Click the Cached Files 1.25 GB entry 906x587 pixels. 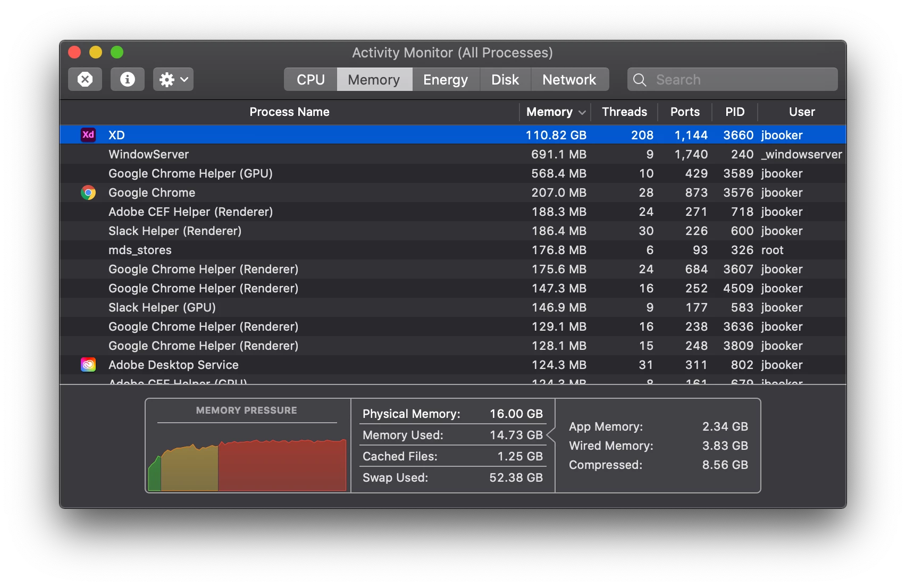tap(452, 456)
